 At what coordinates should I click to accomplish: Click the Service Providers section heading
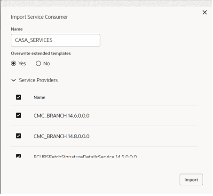pos(39,80)
